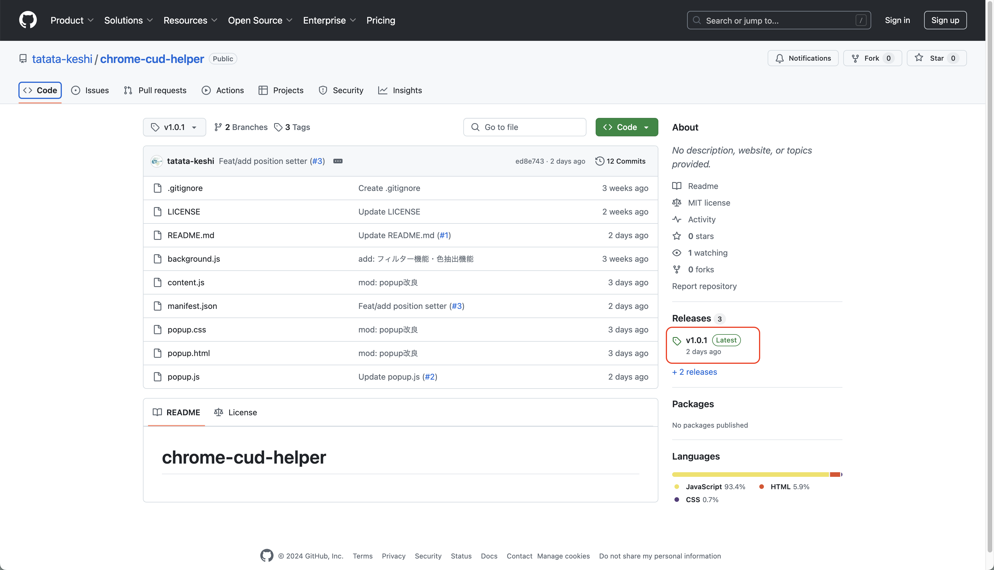The image size is (994, 570).
Task: Click the eye icon beside 1 watching
Action: [x=676, y=253]
